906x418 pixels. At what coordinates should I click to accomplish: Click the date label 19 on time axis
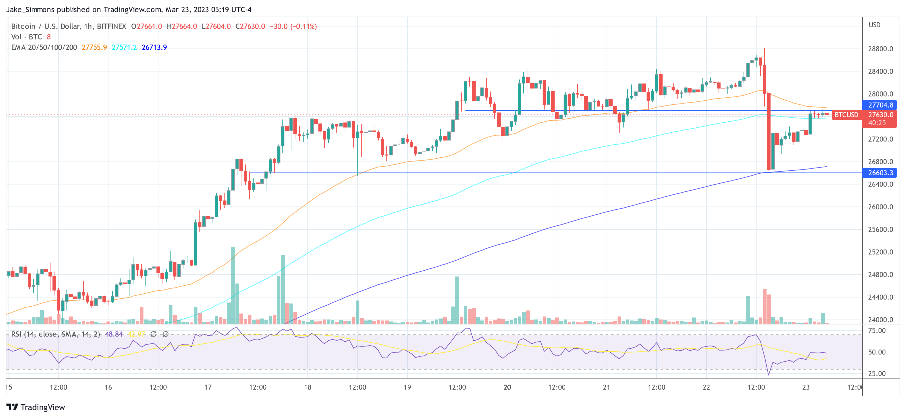[407, 387]
